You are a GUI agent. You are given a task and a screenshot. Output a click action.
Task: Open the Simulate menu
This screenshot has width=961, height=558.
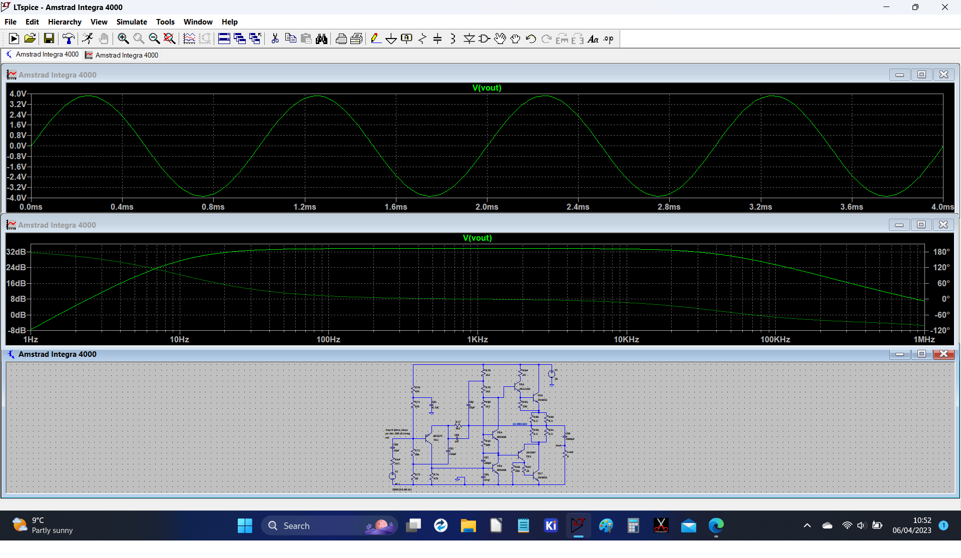coord(132,22)
